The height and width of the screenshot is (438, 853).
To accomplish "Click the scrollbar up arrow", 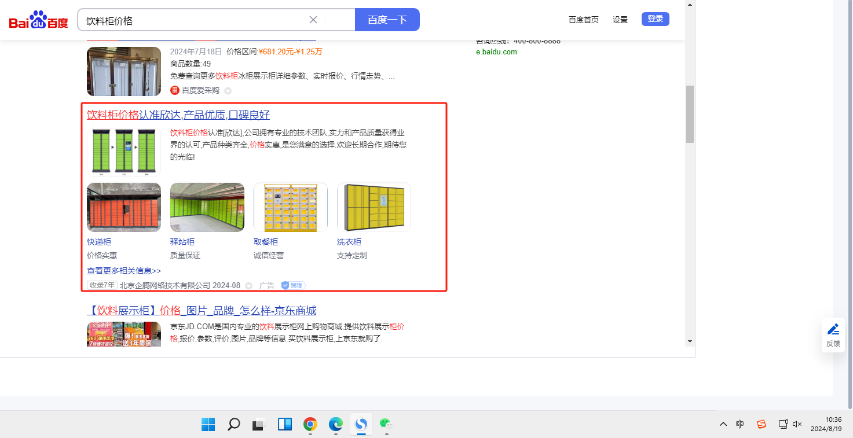I will click(690, 5).
